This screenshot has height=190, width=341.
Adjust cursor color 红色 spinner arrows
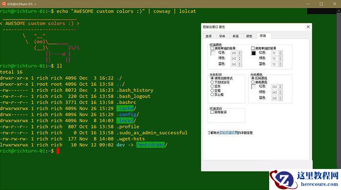tap(280, 87)
